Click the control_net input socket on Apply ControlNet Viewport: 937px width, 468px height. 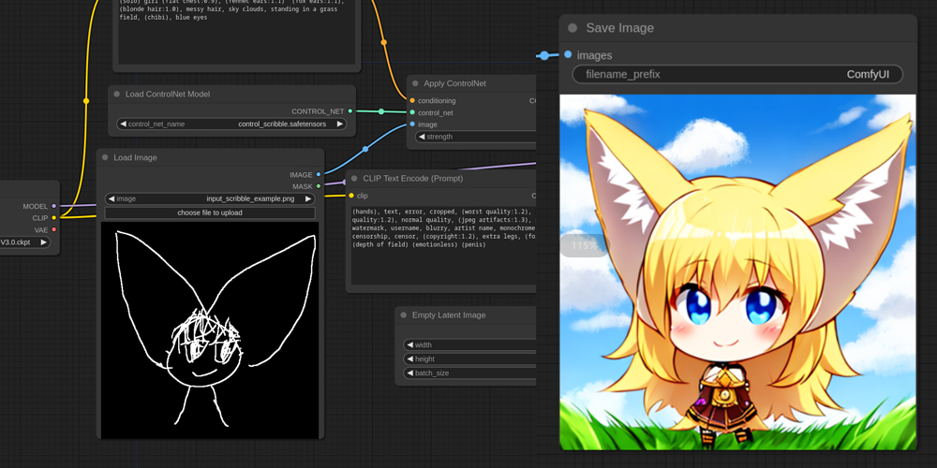click(x=412, y=112)
